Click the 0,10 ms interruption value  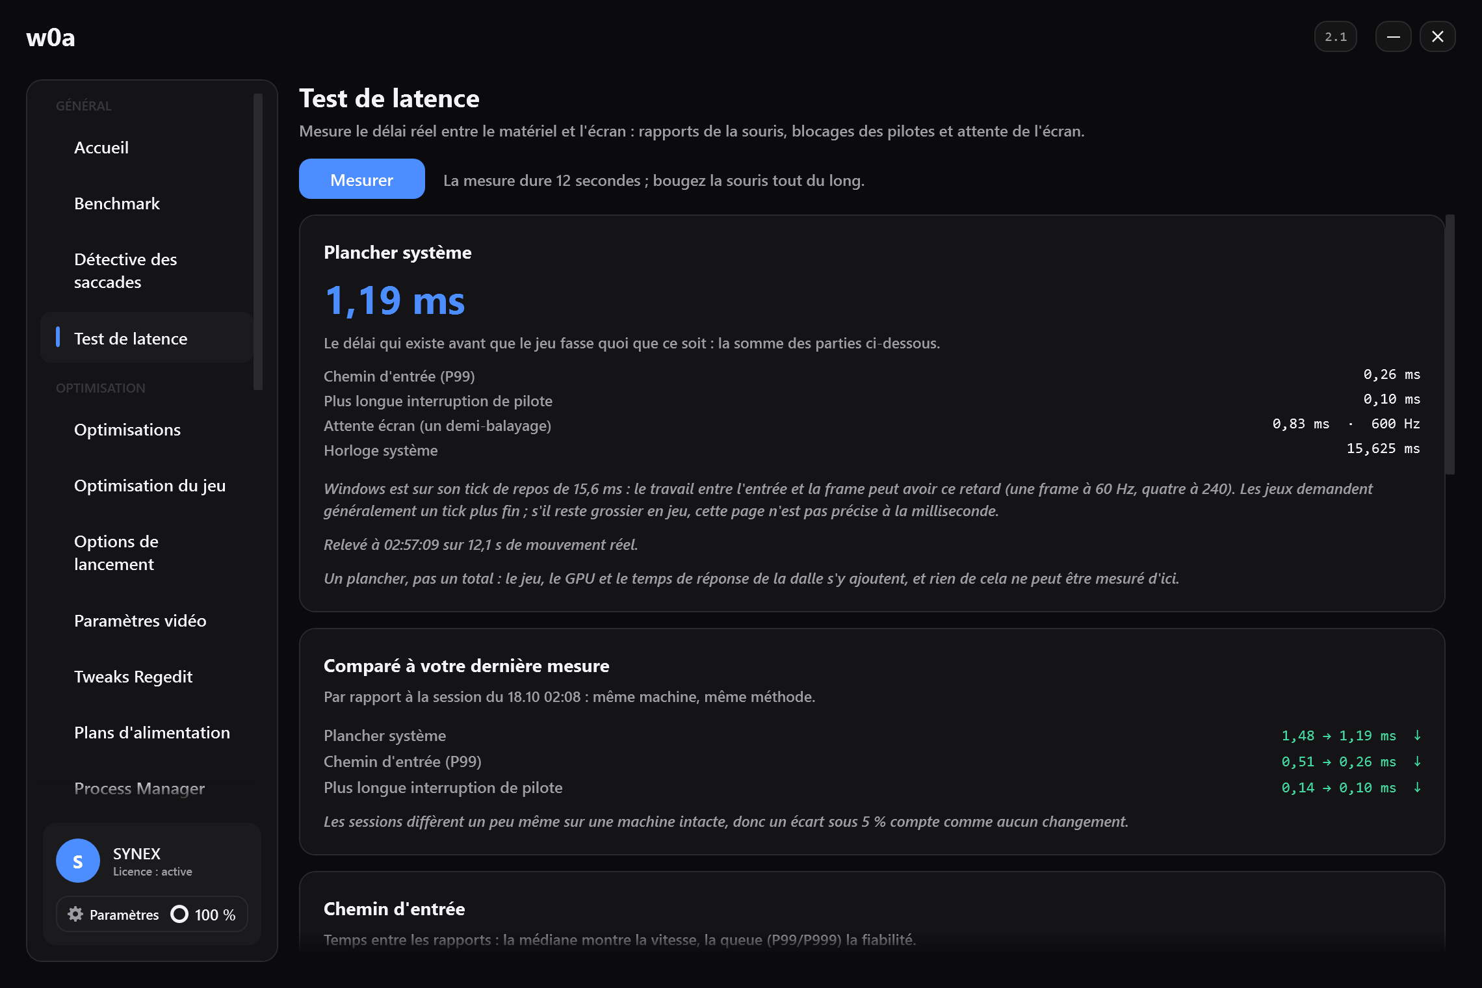1392,399
